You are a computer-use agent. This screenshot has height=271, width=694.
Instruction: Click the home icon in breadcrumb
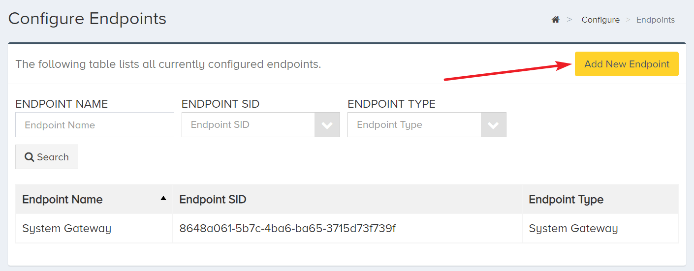click(x=555, y=20)
